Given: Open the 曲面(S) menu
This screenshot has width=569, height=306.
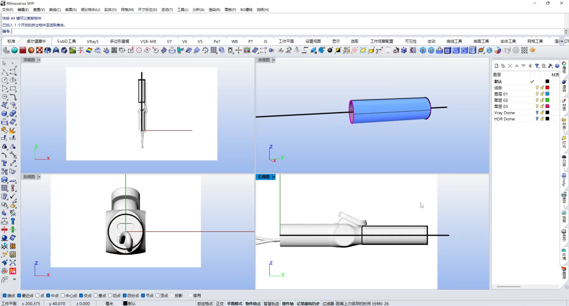Looking at the screenshot, I should (71, 10).
